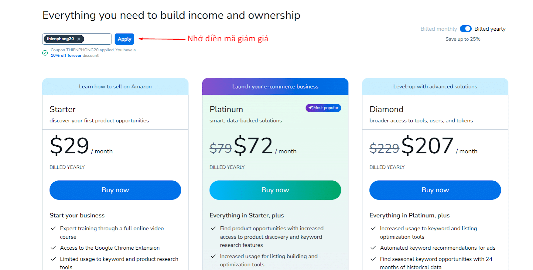Remove the thienphong20 coupon tag

79,39
